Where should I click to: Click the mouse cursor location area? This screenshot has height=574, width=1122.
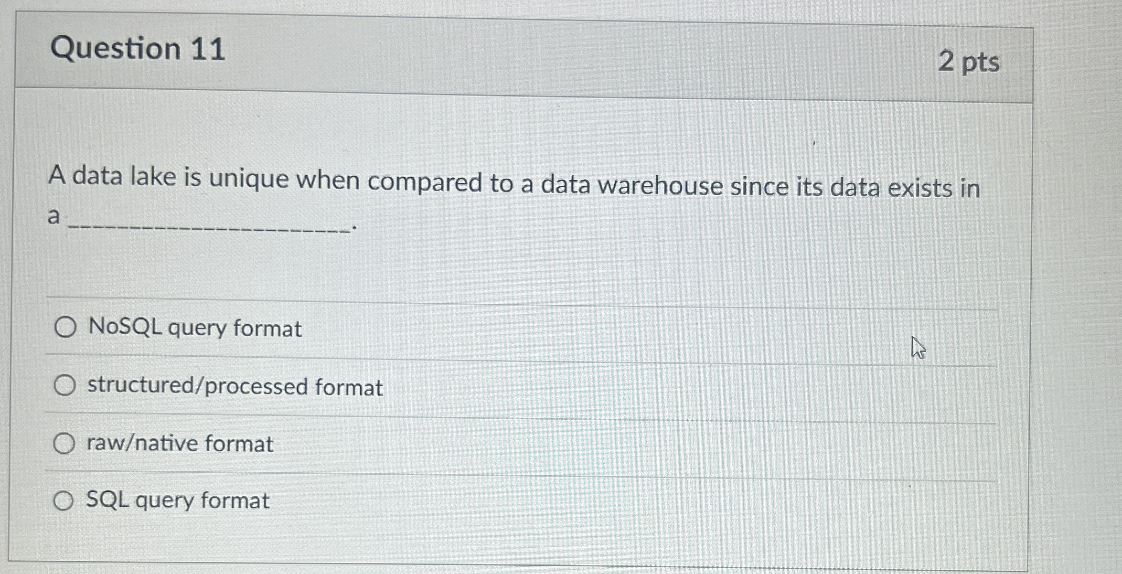tap(919, 348)
